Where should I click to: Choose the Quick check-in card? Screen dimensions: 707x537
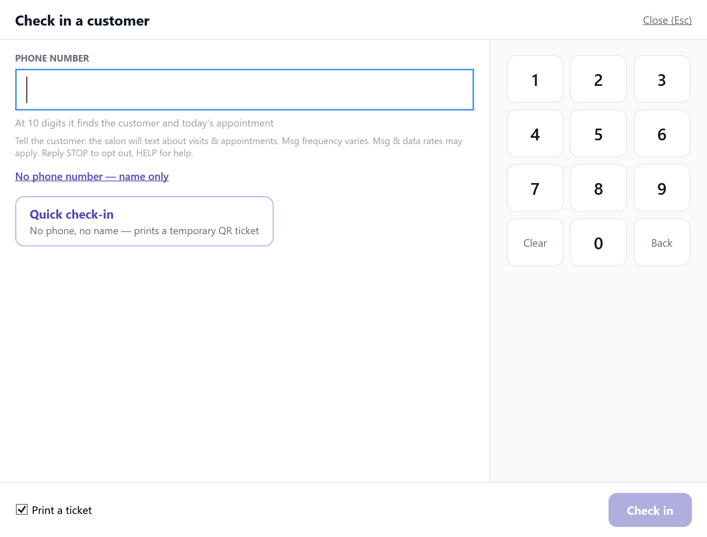pyautogui.click(x=144, y=221)
